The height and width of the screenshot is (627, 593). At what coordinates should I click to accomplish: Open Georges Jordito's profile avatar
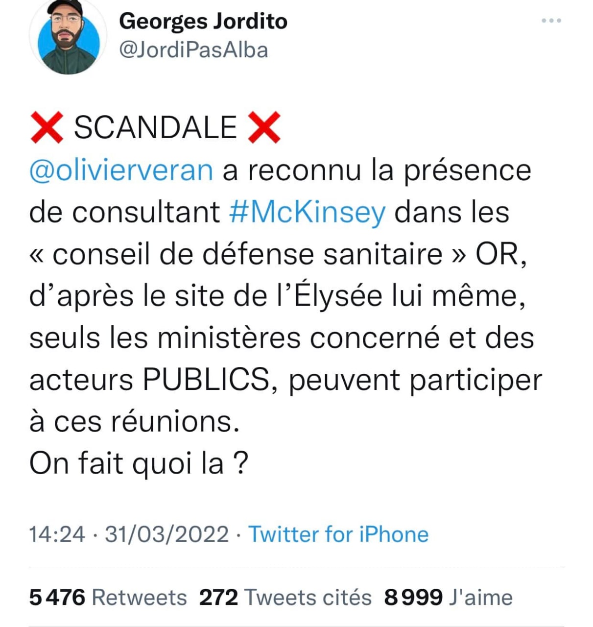[68, 37]
